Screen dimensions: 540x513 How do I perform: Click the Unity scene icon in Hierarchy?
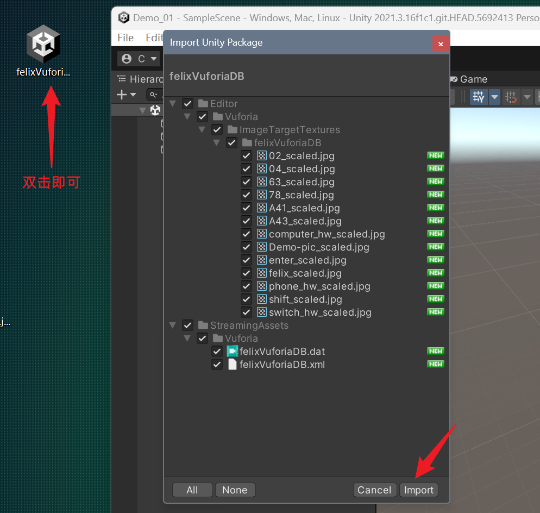click(155, 110)
